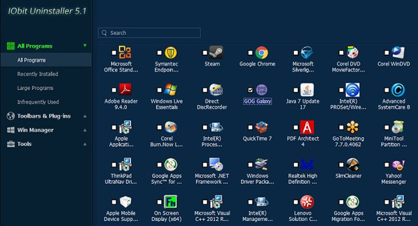This screenshot has height=226, width=418.
Task: Select the Steam program icon
Action: [216, 52]
